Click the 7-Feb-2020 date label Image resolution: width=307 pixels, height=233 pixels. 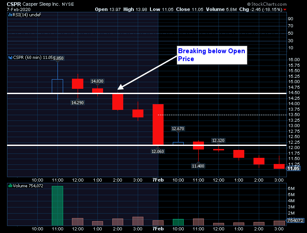18,9
